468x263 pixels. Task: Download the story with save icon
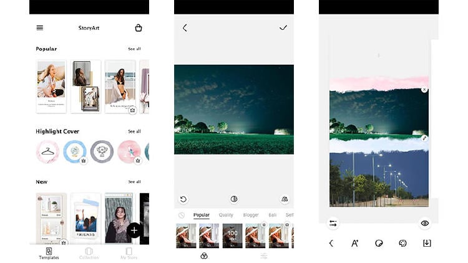pos(427,243)
